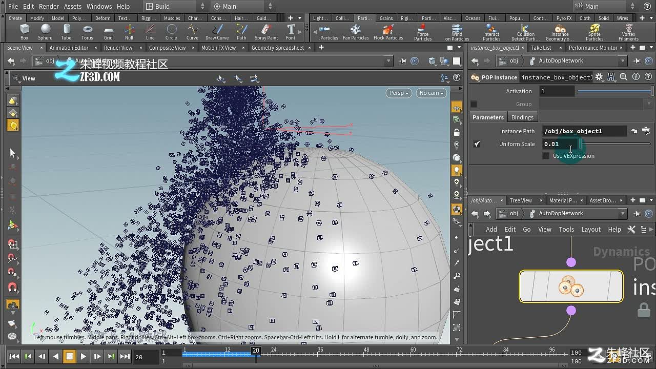Open the Take List tab
Viewport: 656px width, 369px height.
[541, 48]
